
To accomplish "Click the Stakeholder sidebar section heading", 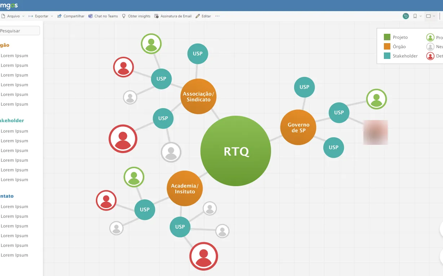I will coord(12,121).
